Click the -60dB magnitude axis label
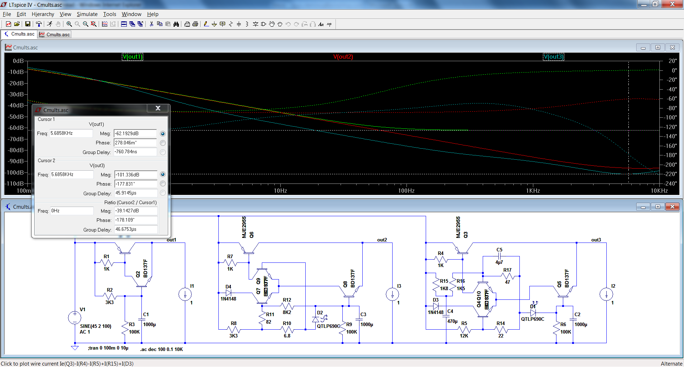This screenshot has height=367, width=684. tap(16, 128)
